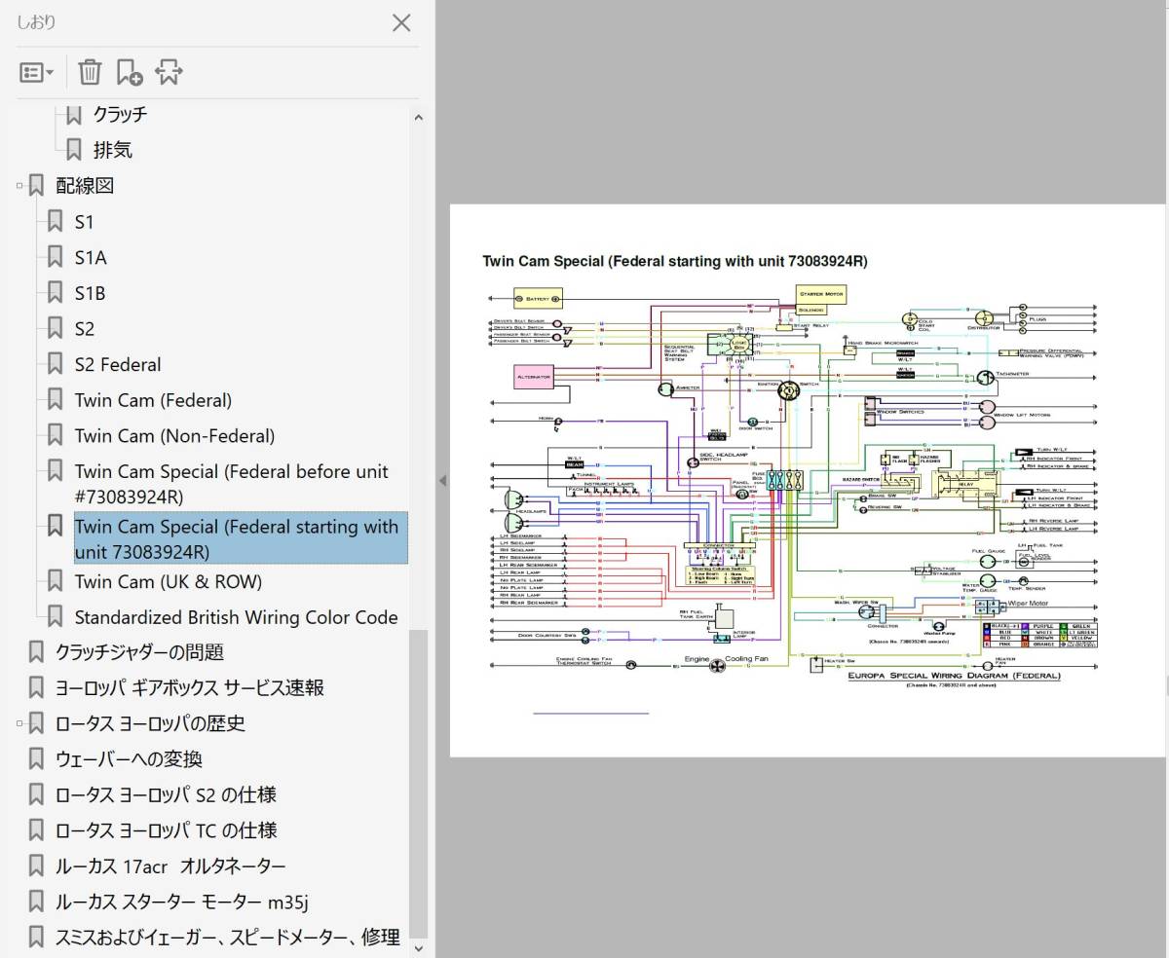Click the bookmark list scroll-down arrow
Viewport: 1169px width, 958px height.
[x=419, y=946]
